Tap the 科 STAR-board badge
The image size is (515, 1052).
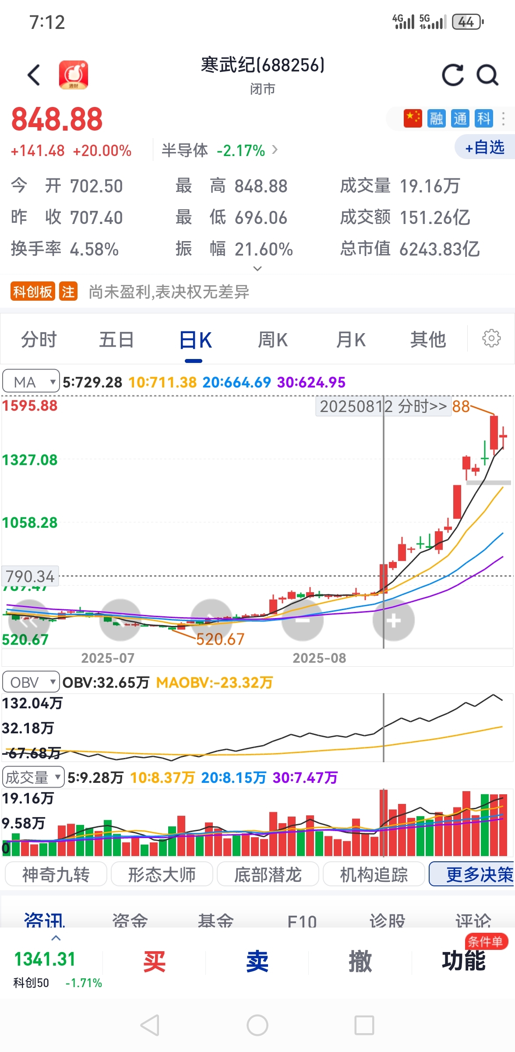(483, 118)
